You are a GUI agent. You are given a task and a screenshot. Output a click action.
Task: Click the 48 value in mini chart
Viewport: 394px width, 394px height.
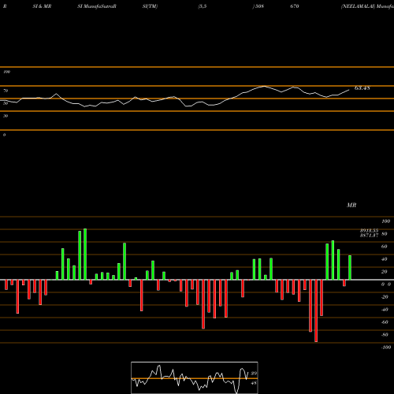coord(254,383)
